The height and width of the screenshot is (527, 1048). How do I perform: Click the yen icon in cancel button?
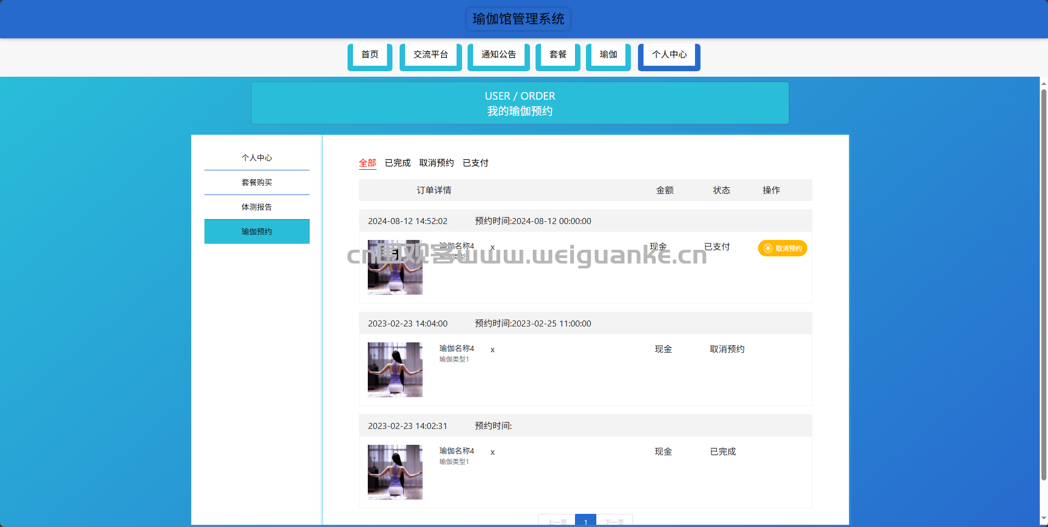768,248
